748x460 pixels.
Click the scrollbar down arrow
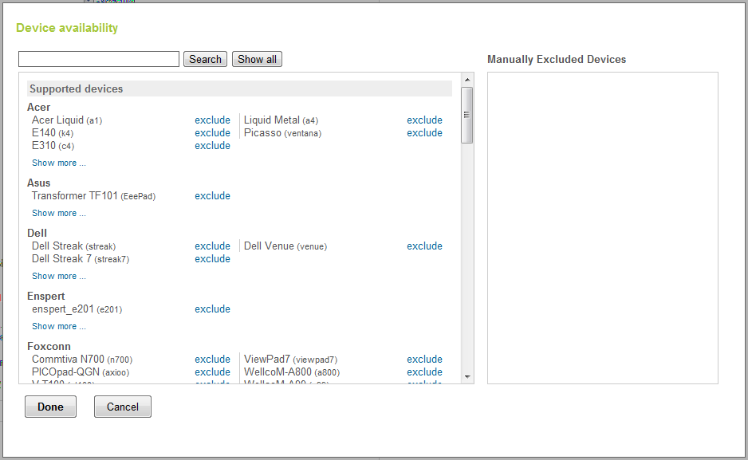click(467, 377)
